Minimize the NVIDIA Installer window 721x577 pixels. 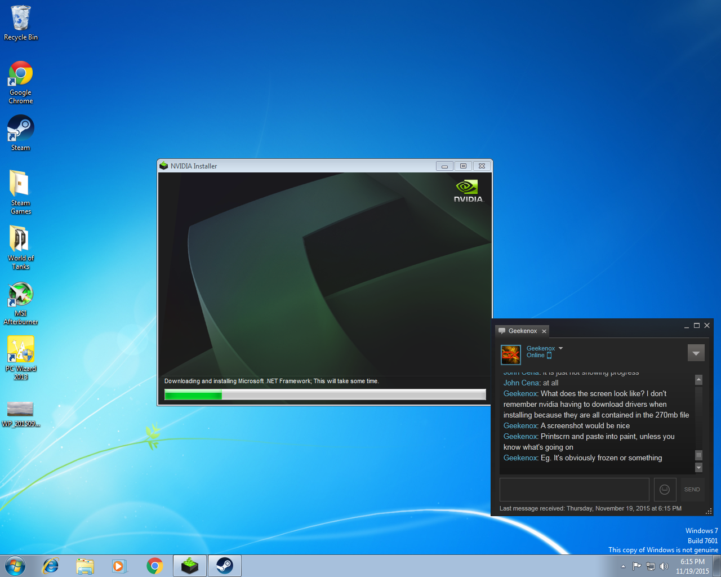(x=444, y=166)
